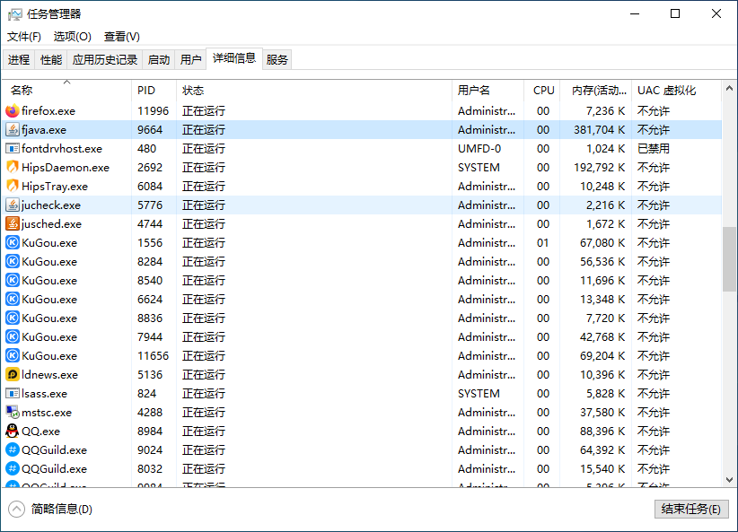Switch to the 性能 tab
Image resolution: width=738 pixels, height=532 pixels.
point(51,59)
